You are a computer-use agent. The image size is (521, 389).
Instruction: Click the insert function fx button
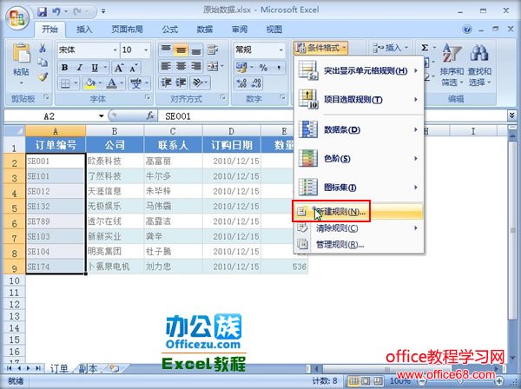(150, 115)
